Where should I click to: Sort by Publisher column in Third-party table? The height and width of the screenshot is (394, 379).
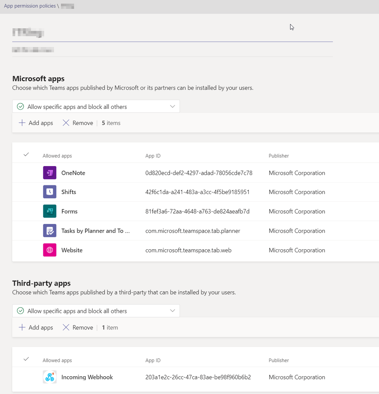coord(279,360)
